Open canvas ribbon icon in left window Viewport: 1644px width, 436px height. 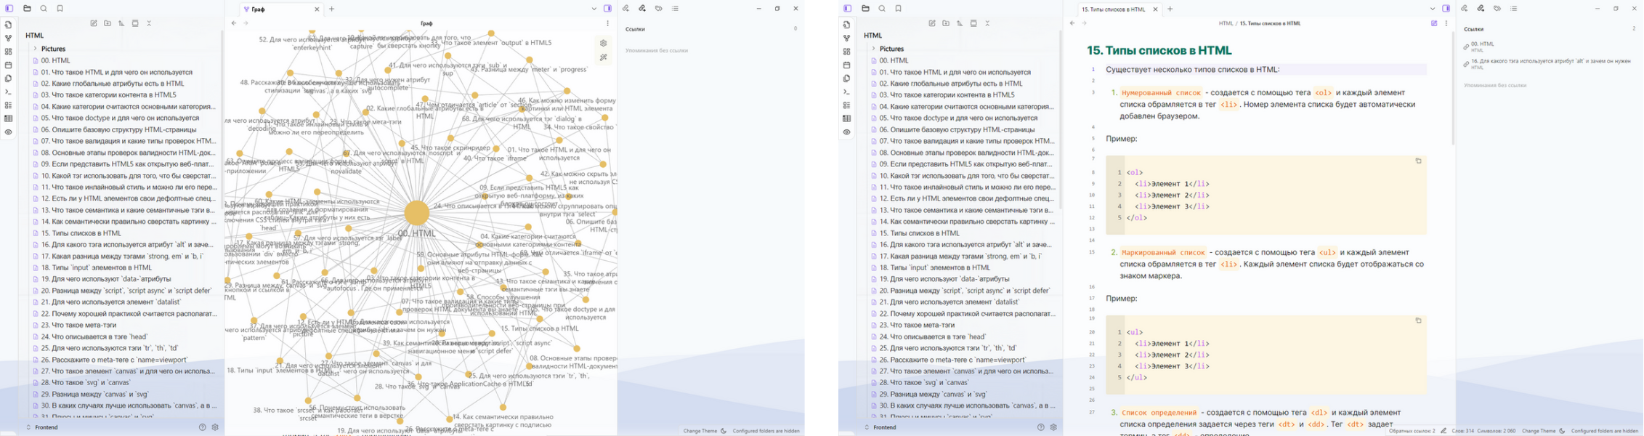point(8,52)
